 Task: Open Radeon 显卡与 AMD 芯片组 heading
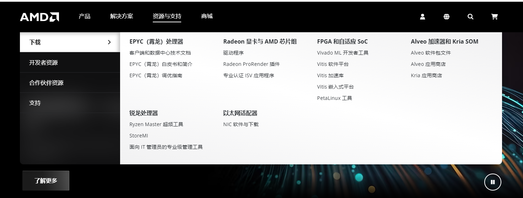coord(260,41)
